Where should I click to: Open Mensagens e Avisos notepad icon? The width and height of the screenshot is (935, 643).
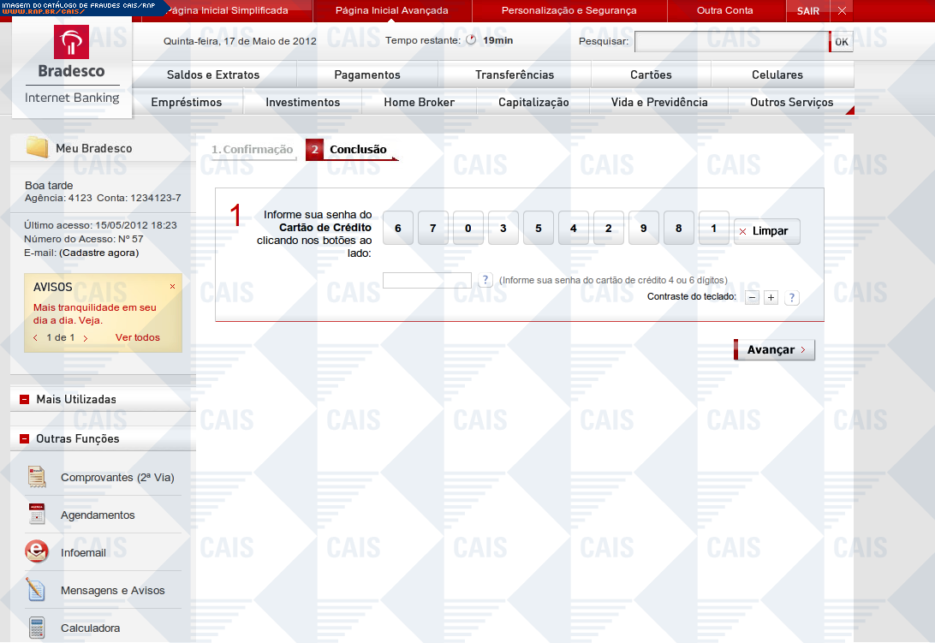[36, 590]
